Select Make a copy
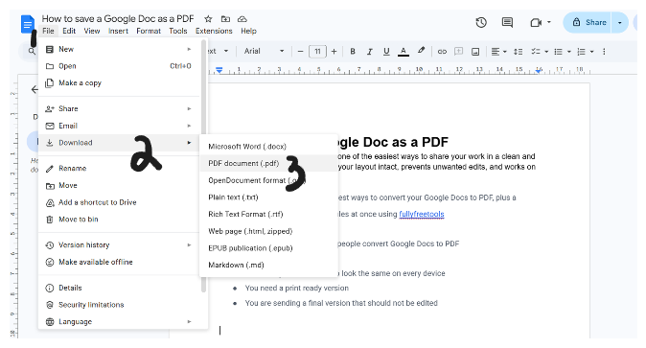The image size is (646, 348). (x=119, y=82)
